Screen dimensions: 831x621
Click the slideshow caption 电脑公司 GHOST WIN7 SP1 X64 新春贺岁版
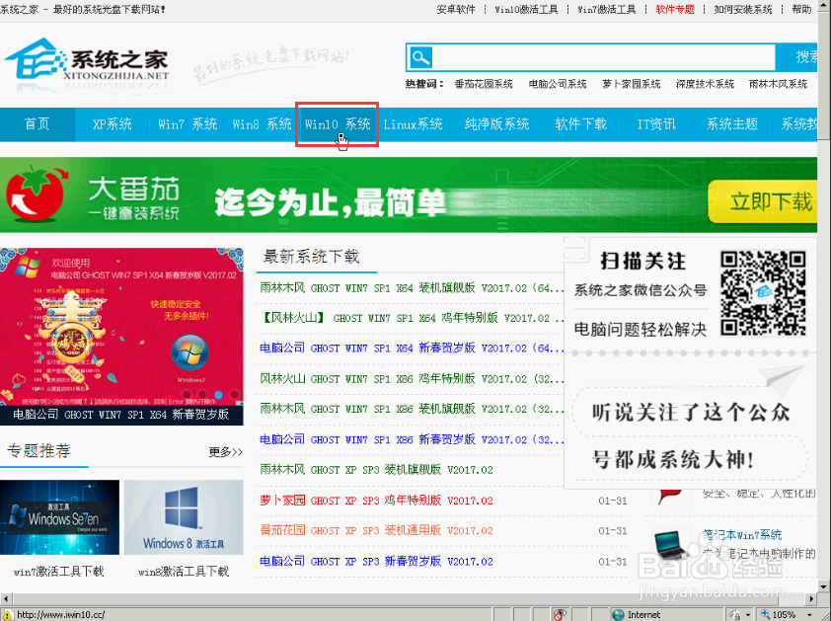120,415
